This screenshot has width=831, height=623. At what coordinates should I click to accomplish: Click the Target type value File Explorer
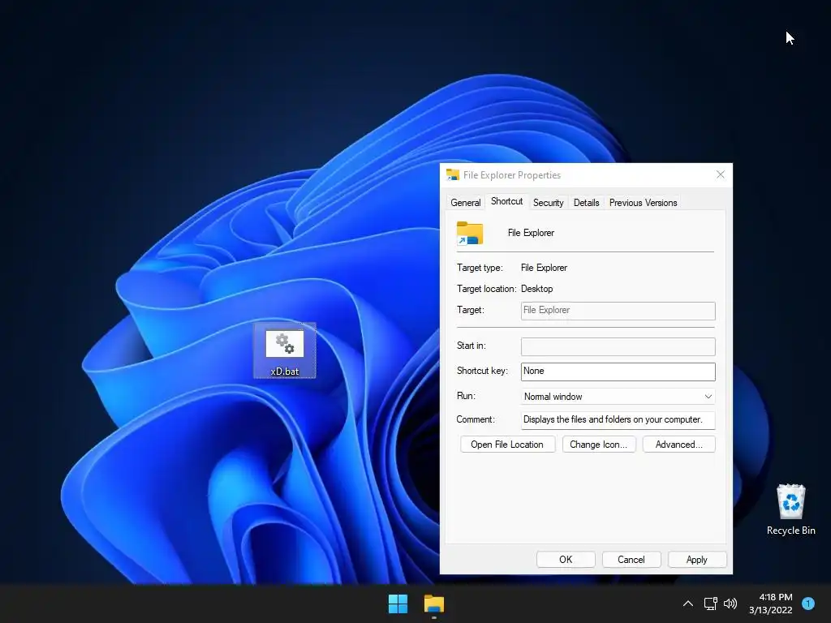544,268
